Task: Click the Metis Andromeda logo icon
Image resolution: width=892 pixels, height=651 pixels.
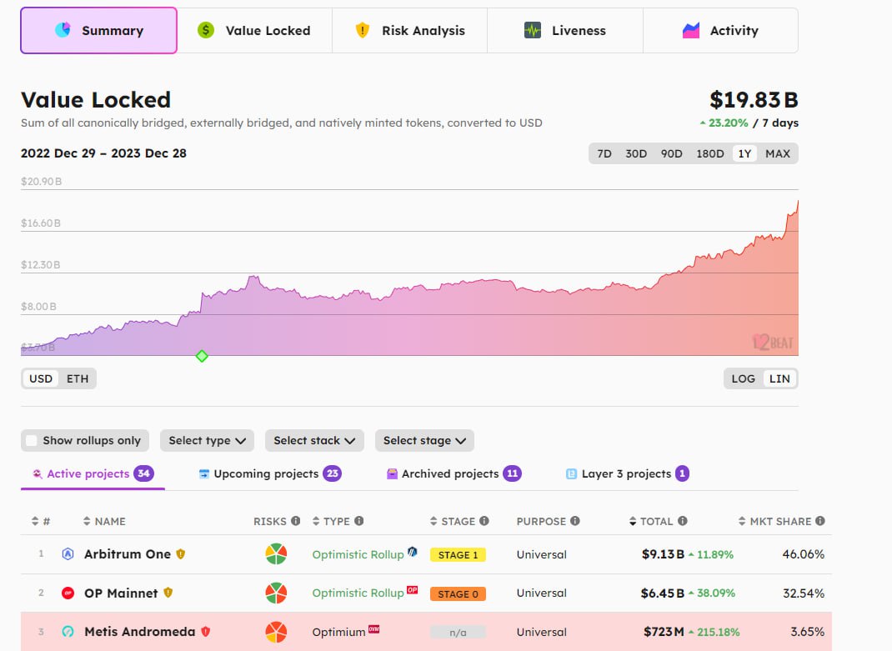Action: point(68,632)
